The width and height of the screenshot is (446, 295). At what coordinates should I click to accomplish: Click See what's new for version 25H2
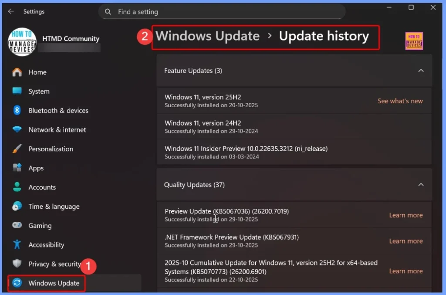tap(400, 101)
